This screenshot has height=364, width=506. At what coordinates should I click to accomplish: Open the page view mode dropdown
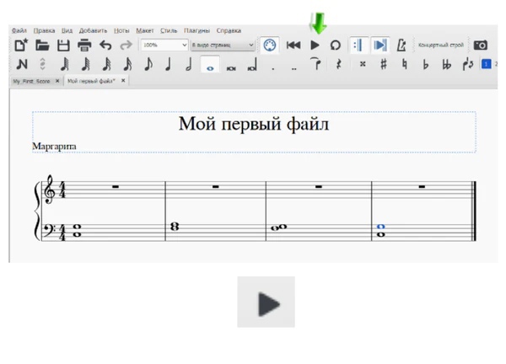(223, 45)
